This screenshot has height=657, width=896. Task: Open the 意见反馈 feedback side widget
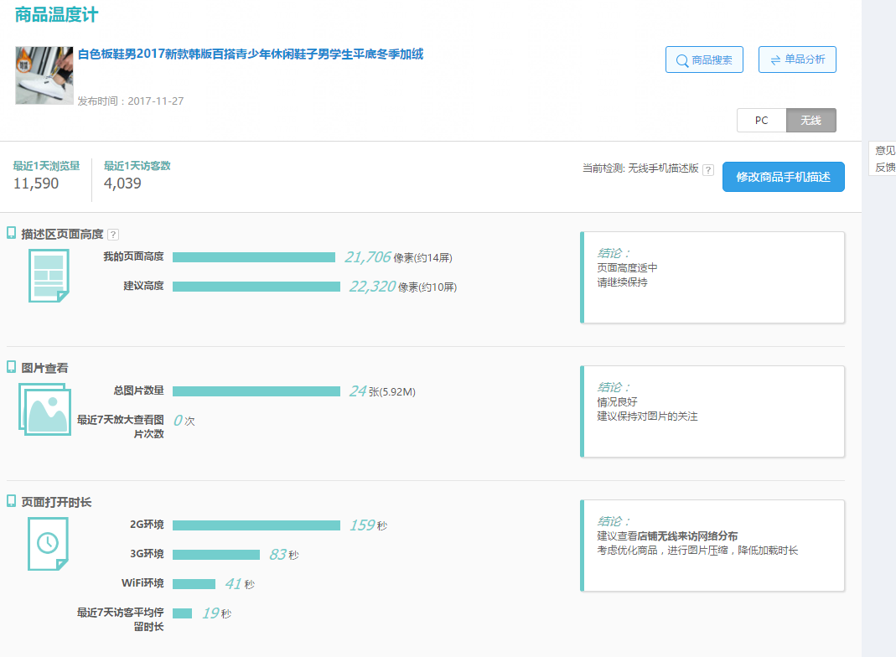(x=883, y=158)
